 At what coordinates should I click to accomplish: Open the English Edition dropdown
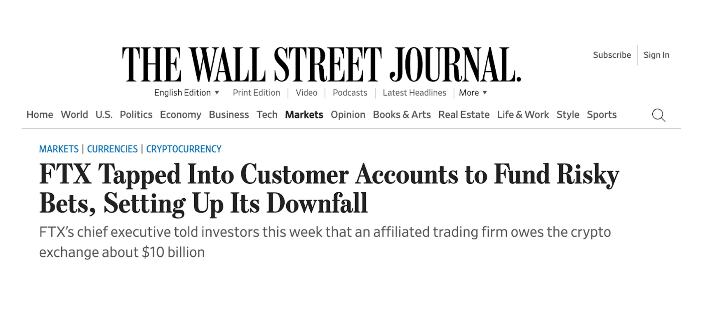click(x=186, y=93)
